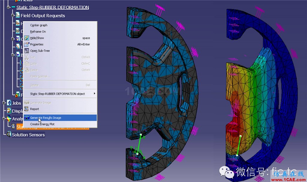Viewport: 307px width, 182px height.
Task: Open Properties from context menu
Action: pos(60,44)
